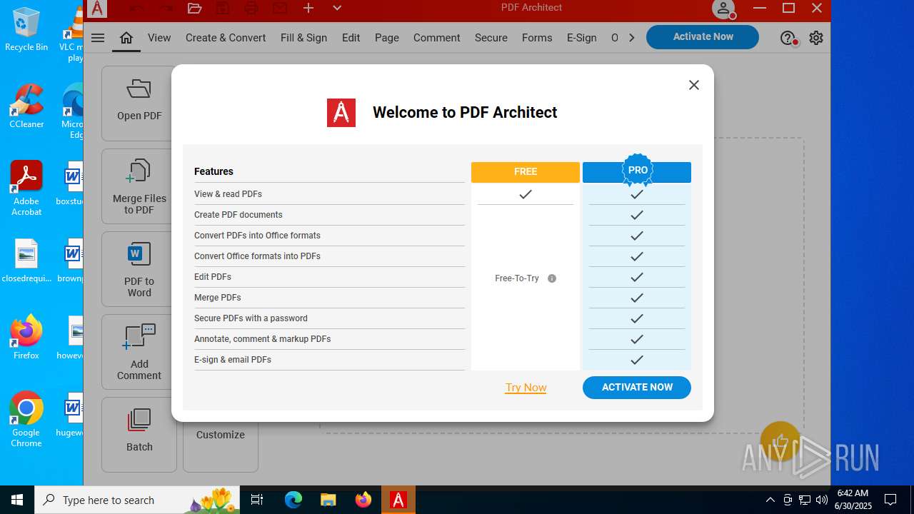
Task: Launch Microsoft Edge from taskbar
Action: point(293,500)
